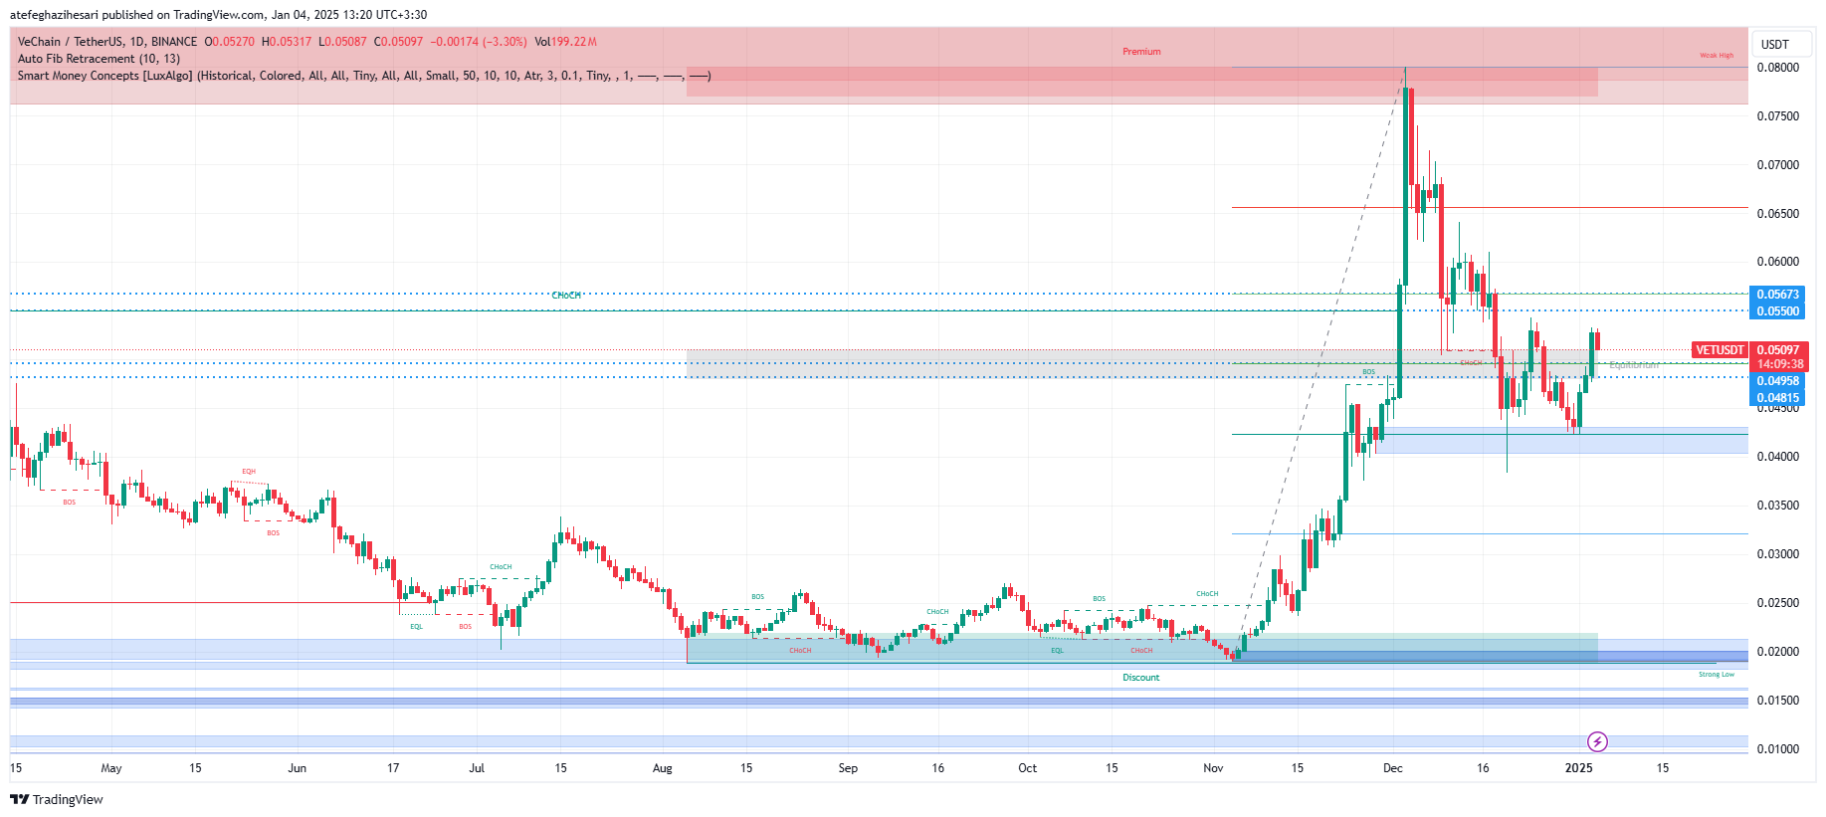This screenshot has height=817, width=1826.
Task: Click Dec on the time axis
Action: pyautogui.click(x=1393, y=768)
